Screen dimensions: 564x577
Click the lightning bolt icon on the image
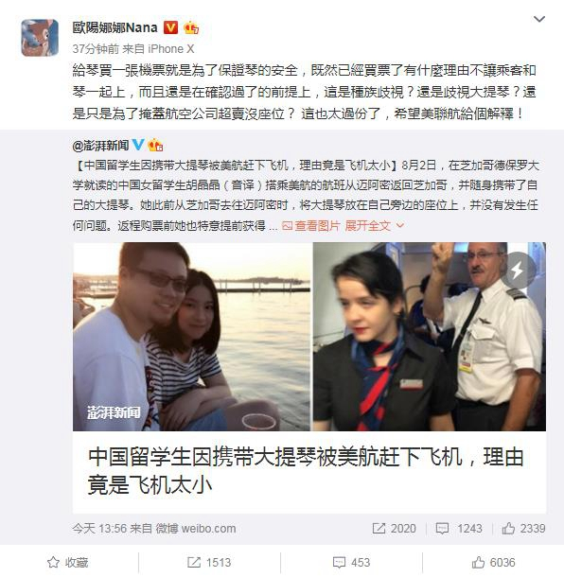tap(518, 271)
